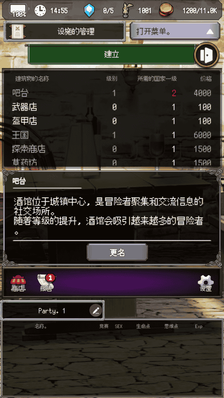Click the green 建立 build button
This screenshot has width=224, height=398.
(x=112, y=54)
